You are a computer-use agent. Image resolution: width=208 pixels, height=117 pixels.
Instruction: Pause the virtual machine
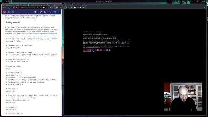pos(75,8)
